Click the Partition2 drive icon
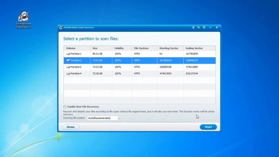The width and height of the screenshot is (279, 157). tap(68, 60)
